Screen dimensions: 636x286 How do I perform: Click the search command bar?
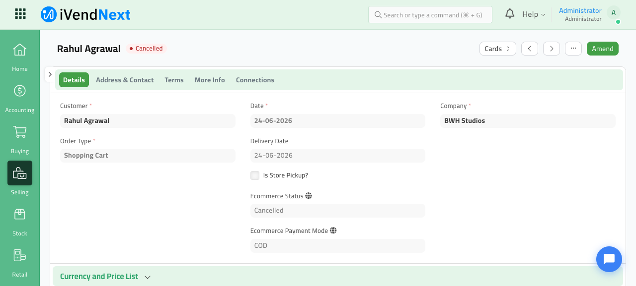[x=430, y=15]
